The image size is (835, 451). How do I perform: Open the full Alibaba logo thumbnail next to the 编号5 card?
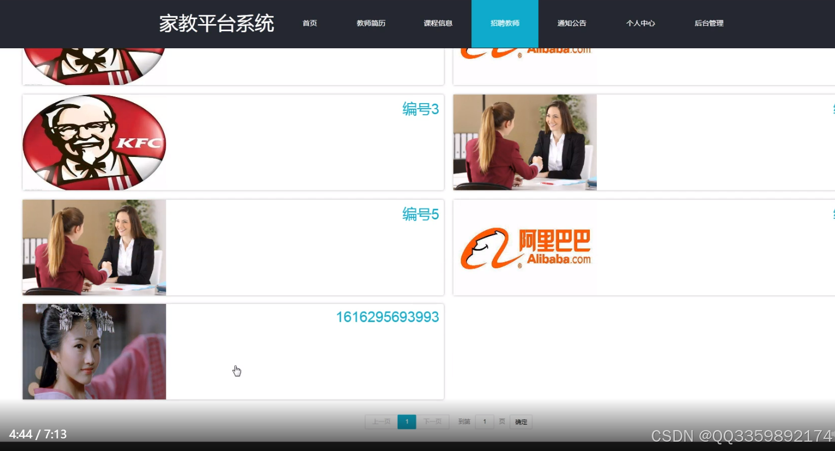525,247
